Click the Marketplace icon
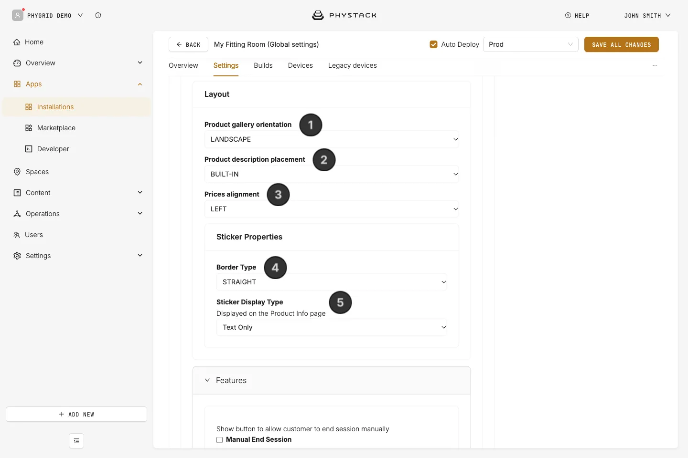Image resolution: width=688 pixels, height=458 pixels. click(x=29, y=128)
